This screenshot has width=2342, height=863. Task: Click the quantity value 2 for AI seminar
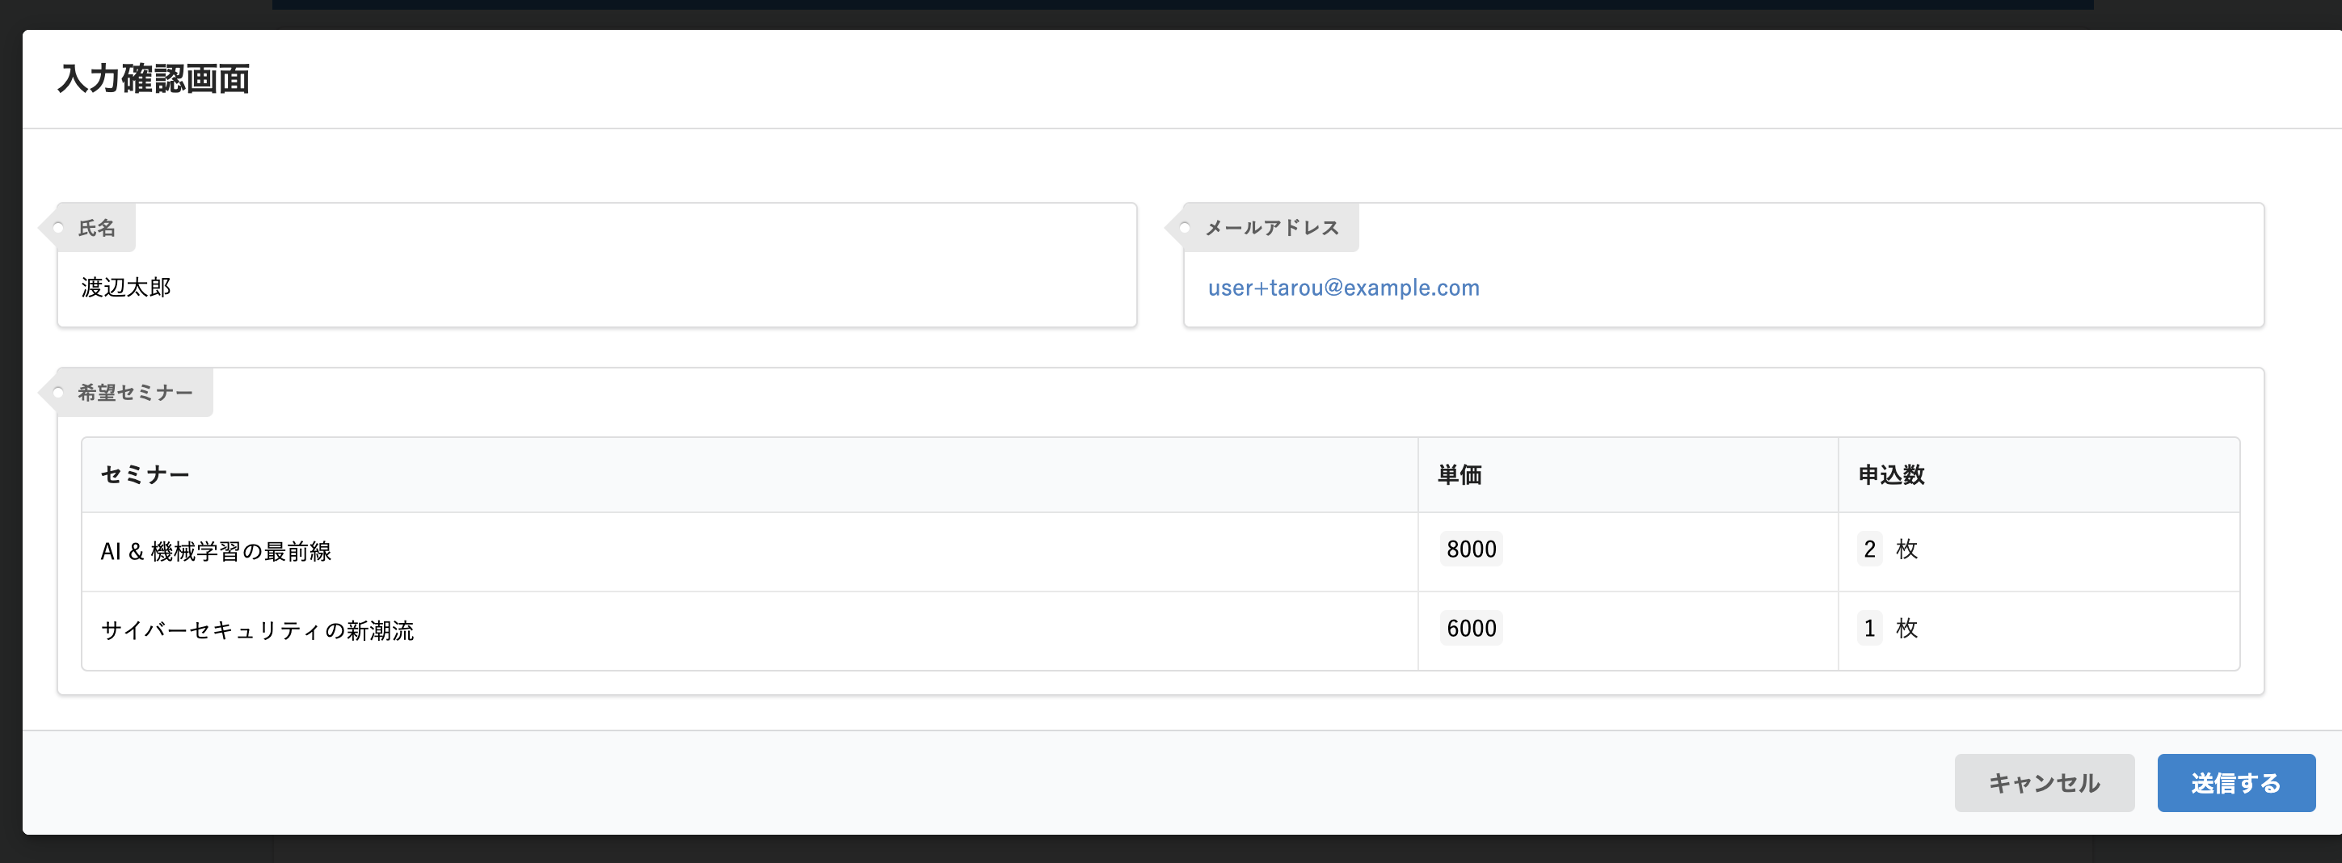pyautogui.click(x=1869, y=549)
